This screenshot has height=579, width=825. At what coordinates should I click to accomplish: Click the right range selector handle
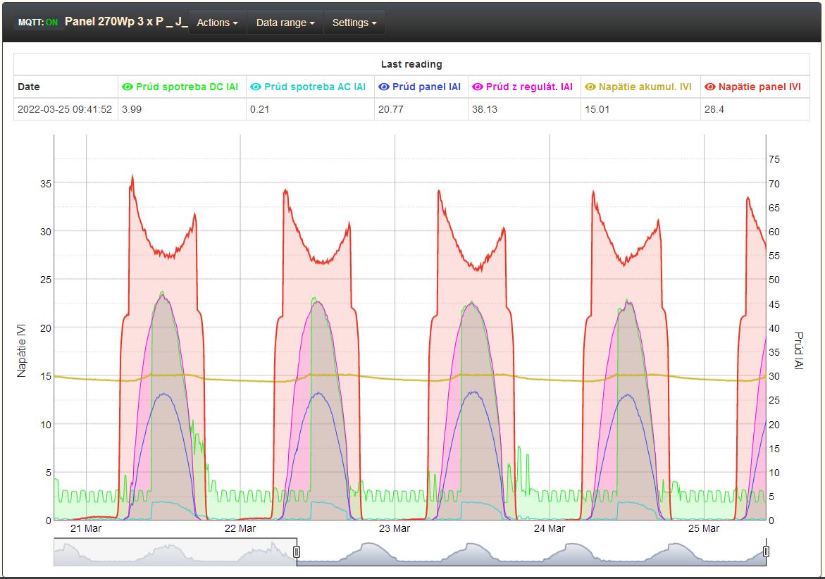766,552
